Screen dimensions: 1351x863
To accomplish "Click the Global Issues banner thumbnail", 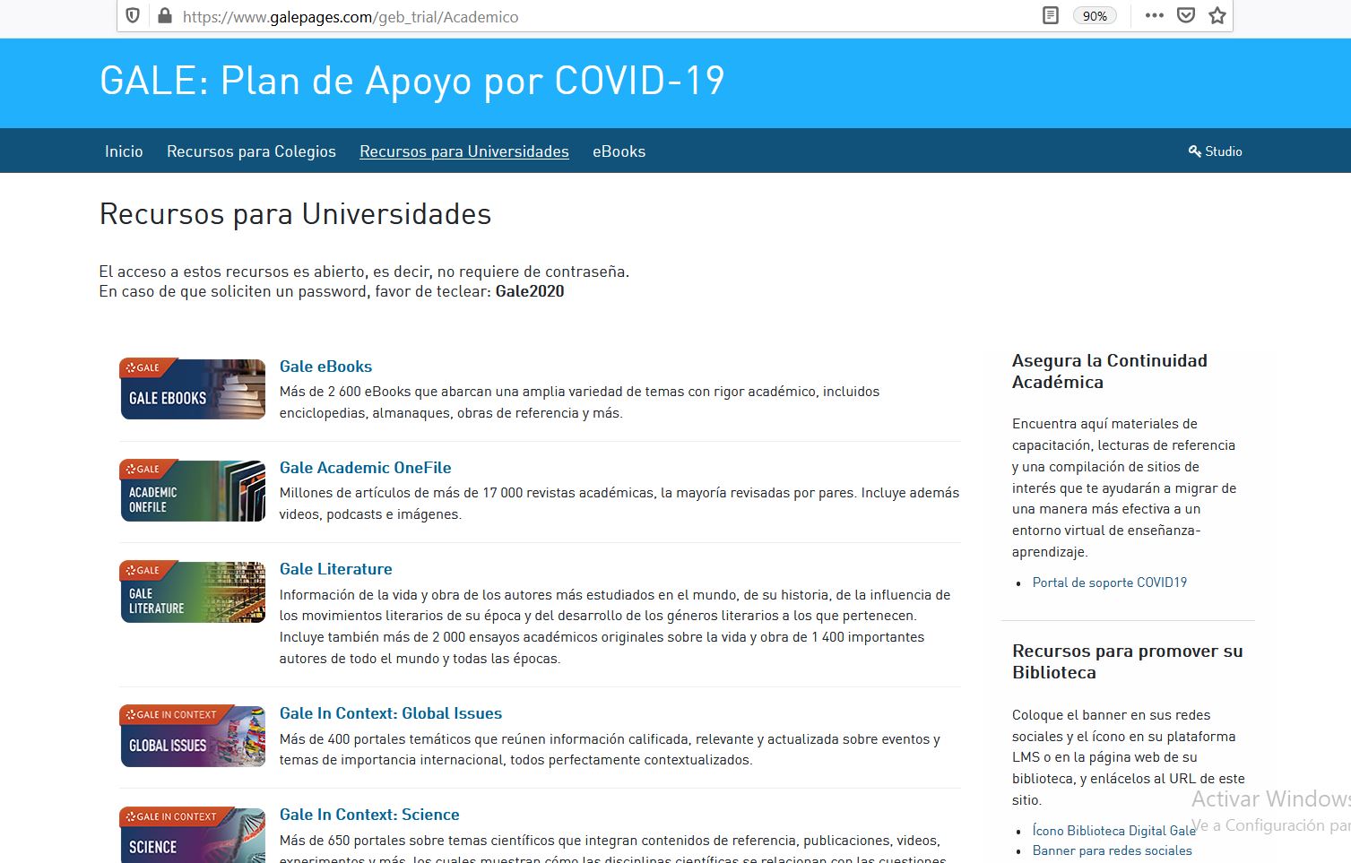I will pyautogui.click(x=193, y=736).
